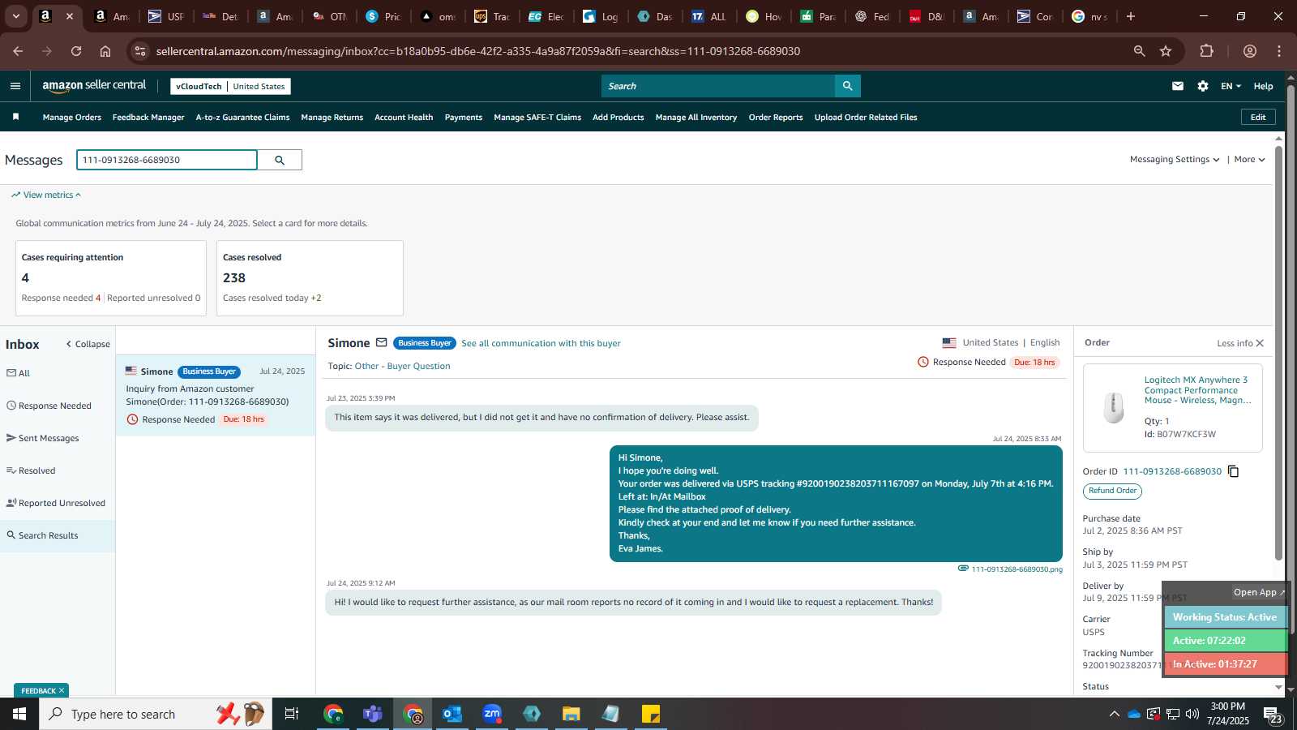
Task: Click the top Seller Central search field
Action: tap(717, 86)
